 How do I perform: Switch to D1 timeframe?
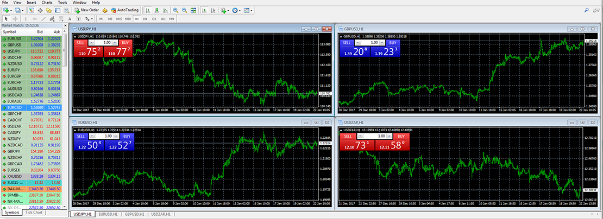click(x=154, y=18)
